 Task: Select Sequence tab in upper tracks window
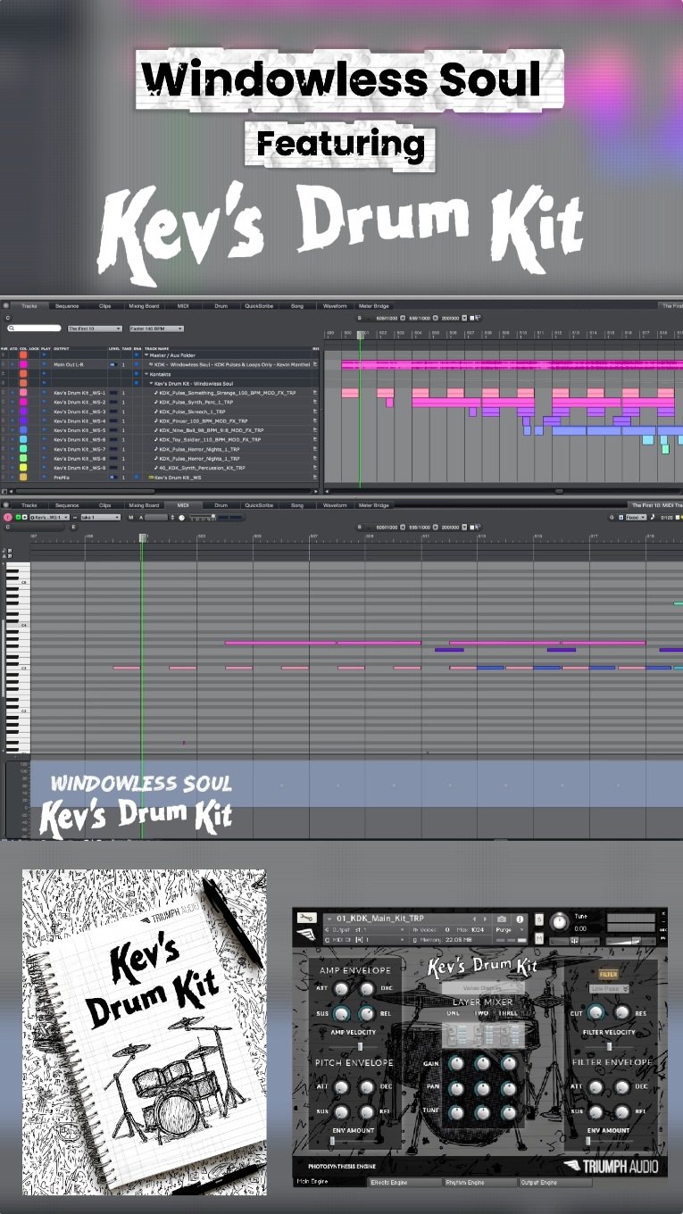tap(67, 306)
